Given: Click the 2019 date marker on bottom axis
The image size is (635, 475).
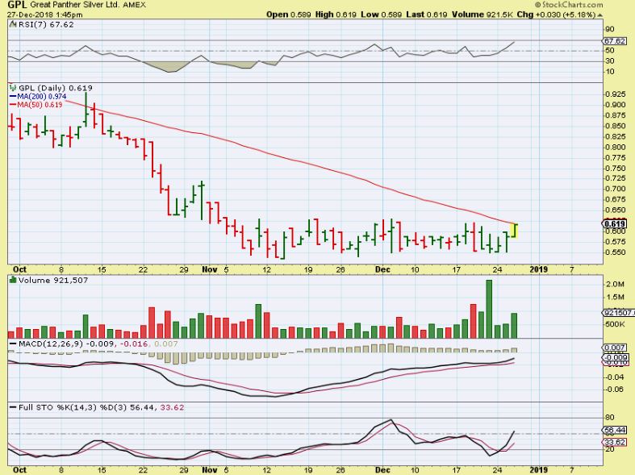Looking at the screenshot, I should [x=539, y=469].
